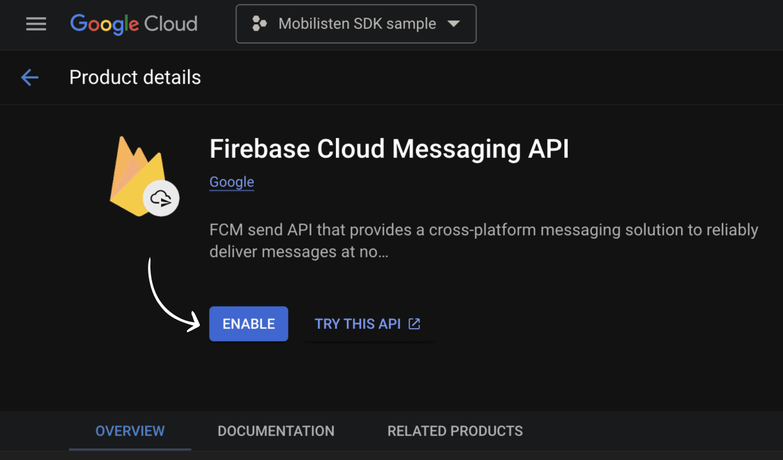Click the Google Cloud logo
The width and height of the screenshot is (783, 460).
134,24
